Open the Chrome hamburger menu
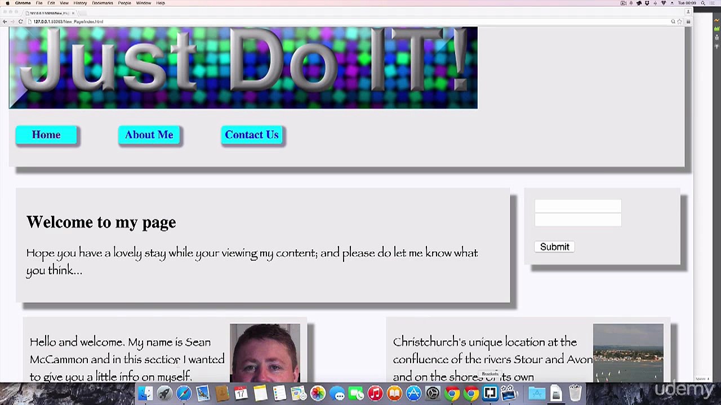The image size is (721, 405). click(x=688, y=21)
